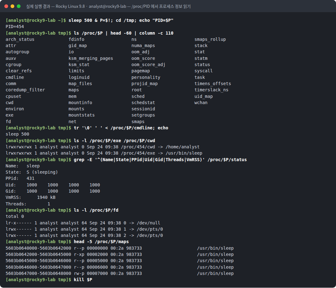This screenshot has height=288, width=336.
Task: Select 'numa_maps' entry in the listing
Action: point(143,46)
